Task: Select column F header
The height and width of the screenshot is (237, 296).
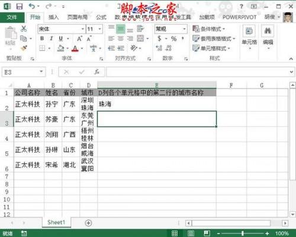Action: [x=231, y=85]
